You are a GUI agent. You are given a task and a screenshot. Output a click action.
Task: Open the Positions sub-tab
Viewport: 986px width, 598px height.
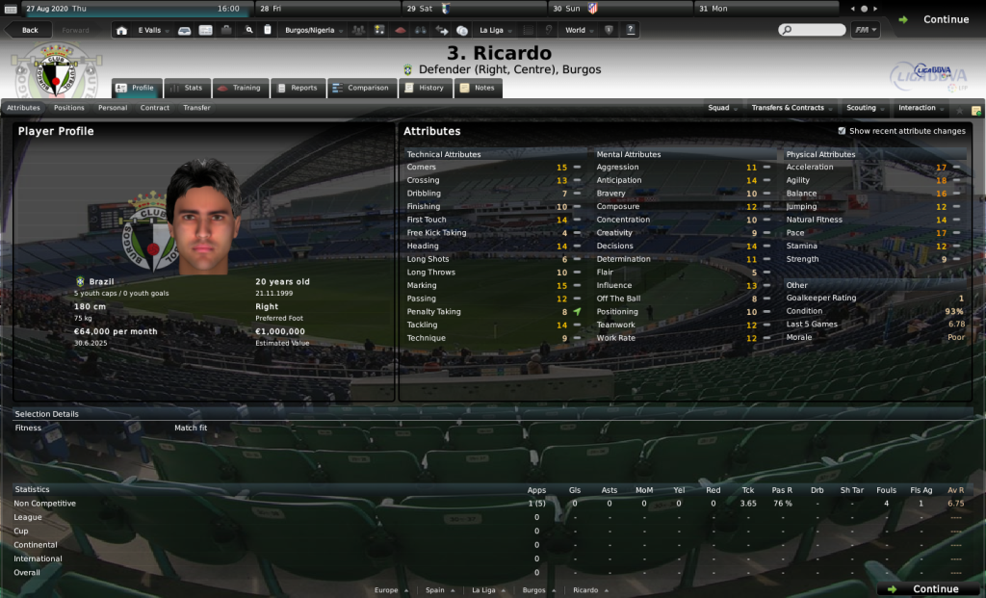(68, 108)
